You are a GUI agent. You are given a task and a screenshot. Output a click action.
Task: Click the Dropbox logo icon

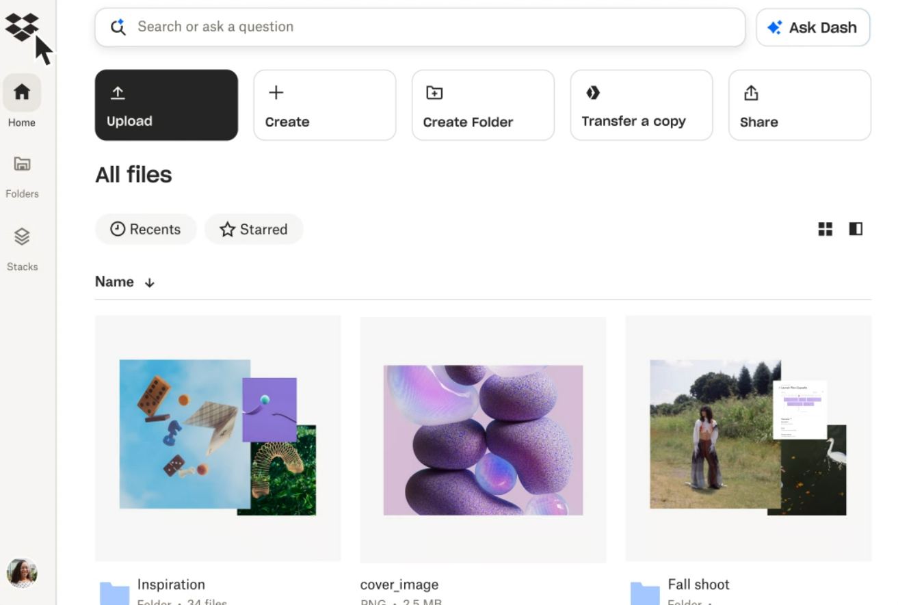[x=22, y=27]
